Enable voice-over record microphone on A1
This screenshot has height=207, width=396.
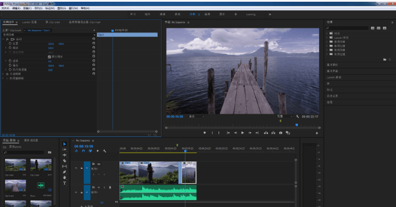click(110, 187)
